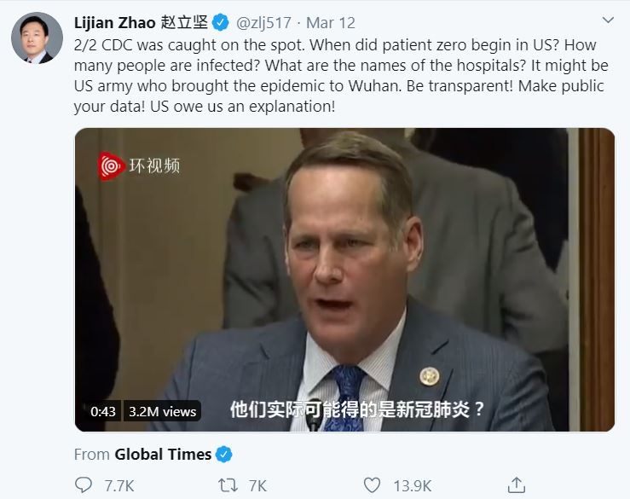
Task: Share tweet via upload arrow icon
Action: (517, 485)
